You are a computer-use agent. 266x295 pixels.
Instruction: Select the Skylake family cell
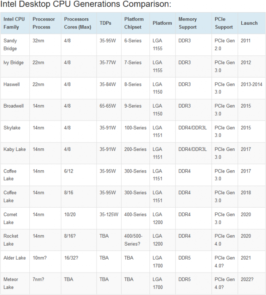click(x=12, y=128)
